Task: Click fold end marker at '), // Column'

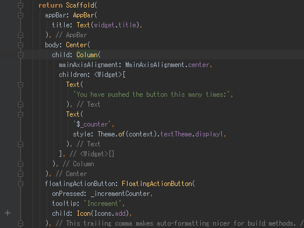Action: click(20, 164)
